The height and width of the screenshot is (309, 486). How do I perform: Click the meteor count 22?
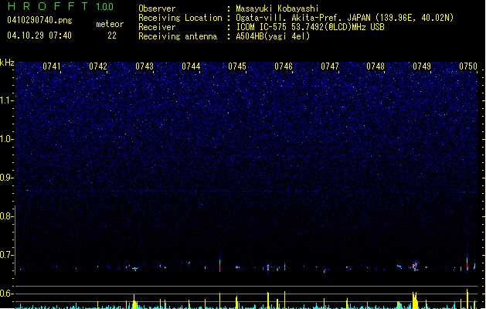[x=112, y=36]
